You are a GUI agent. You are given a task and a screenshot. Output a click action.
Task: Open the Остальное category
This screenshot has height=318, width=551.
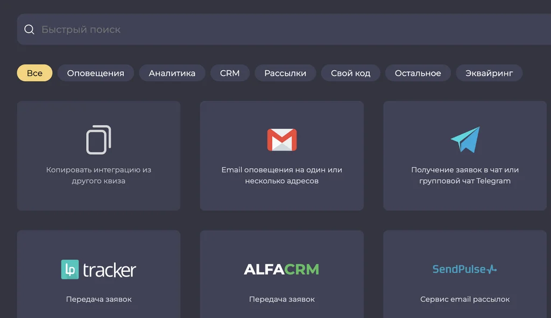[418, 73]
